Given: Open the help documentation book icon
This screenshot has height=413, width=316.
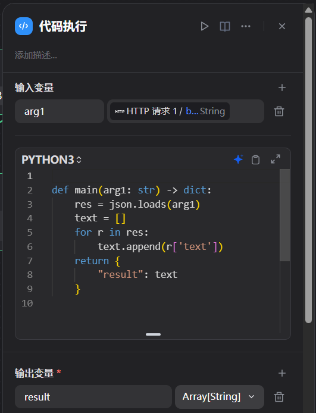Looking at the screenshot, I should pyautogui.click(x=225, y=26).
